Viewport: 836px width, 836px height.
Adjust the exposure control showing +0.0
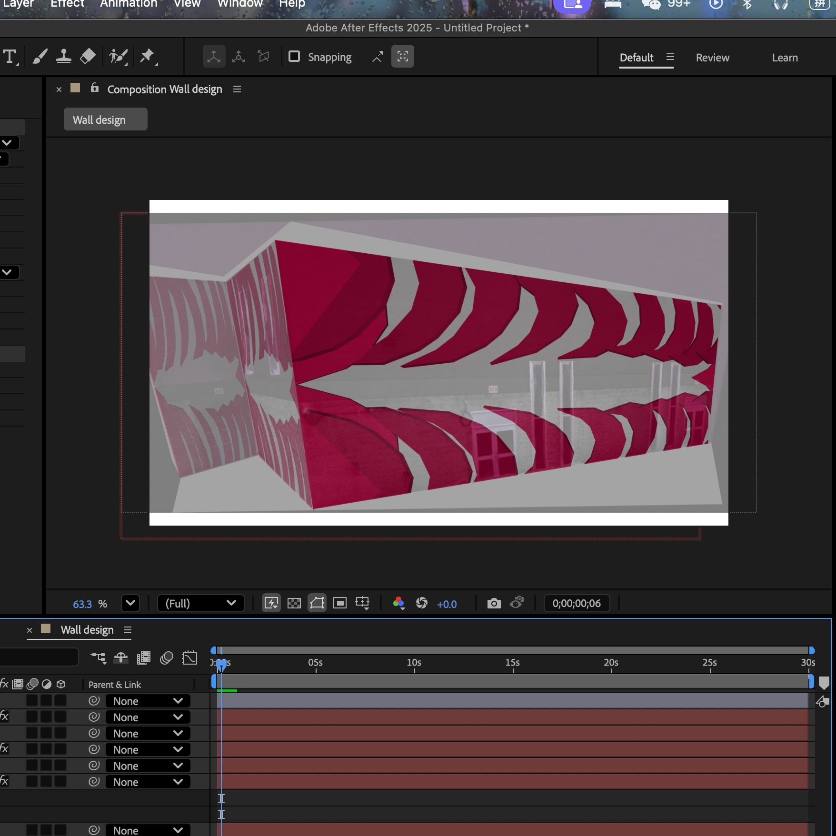tap(447, 604)
